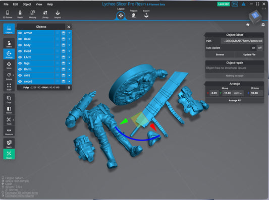Open the Batch tool
The width and height of the screenshot is (269, 200).
(x=9, y=144)
